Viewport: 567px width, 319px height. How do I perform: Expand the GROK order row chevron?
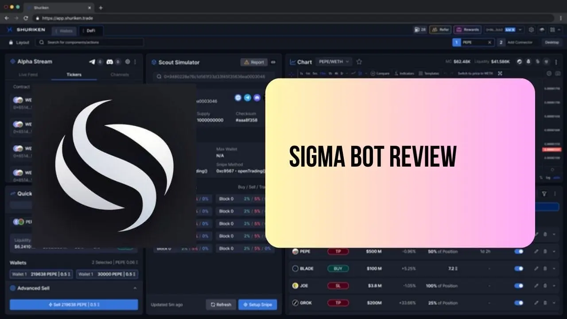pyautogui.click(x=554, y=303)
